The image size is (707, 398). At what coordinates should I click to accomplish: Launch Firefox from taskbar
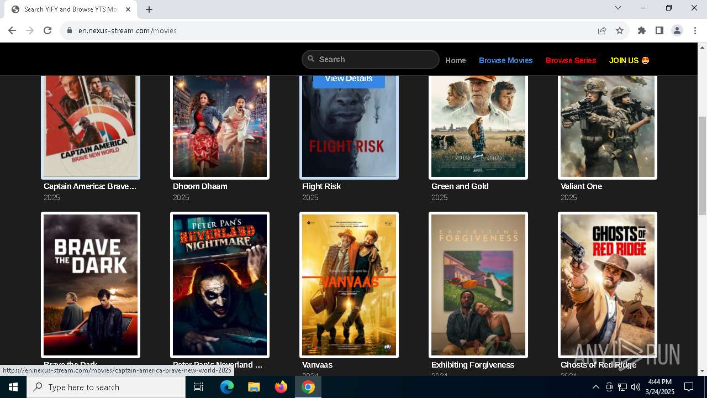click(x=281, y=387)
